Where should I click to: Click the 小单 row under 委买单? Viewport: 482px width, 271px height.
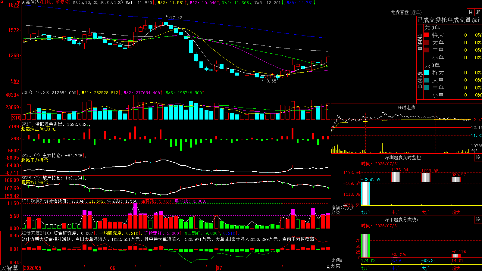point(453,58)
